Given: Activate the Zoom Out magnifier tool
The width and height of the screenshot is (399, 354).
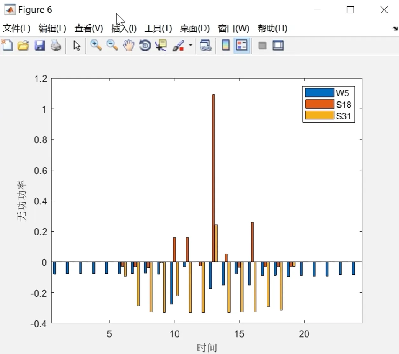Looking at the screenshot, I should tap(112, 45).
